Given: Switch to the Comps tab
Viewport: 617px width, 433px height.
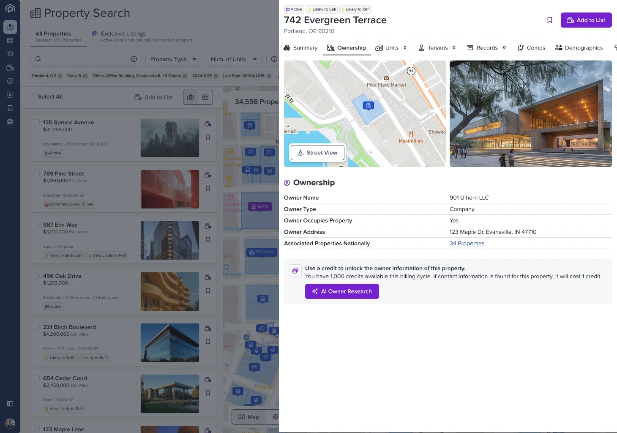Looking at the screenshot, I should pos(531,48).
